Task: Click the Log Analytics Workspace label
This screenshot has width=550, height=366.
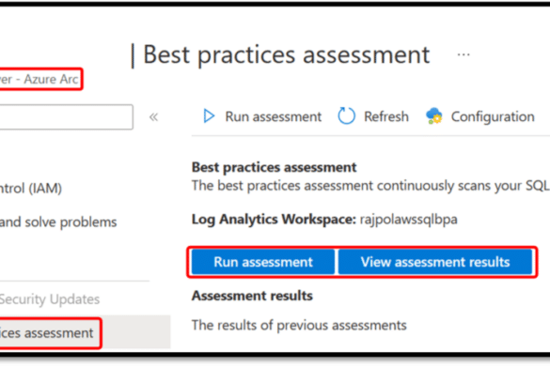Action: click(274, 220)
